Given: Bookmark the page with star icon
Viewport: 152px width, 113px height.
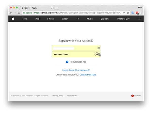Looking at the screenshot, I should click(128, 13).
